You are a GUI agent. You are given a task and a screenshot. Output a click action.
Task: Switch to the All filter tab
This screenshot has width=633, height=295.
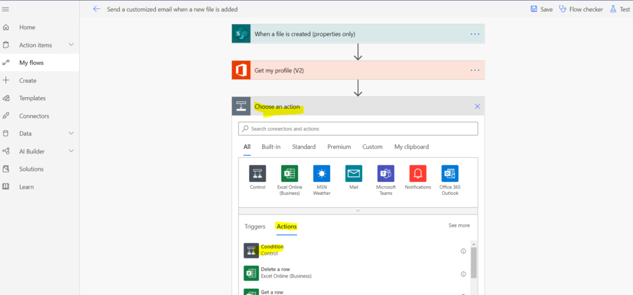click(247, 147)
